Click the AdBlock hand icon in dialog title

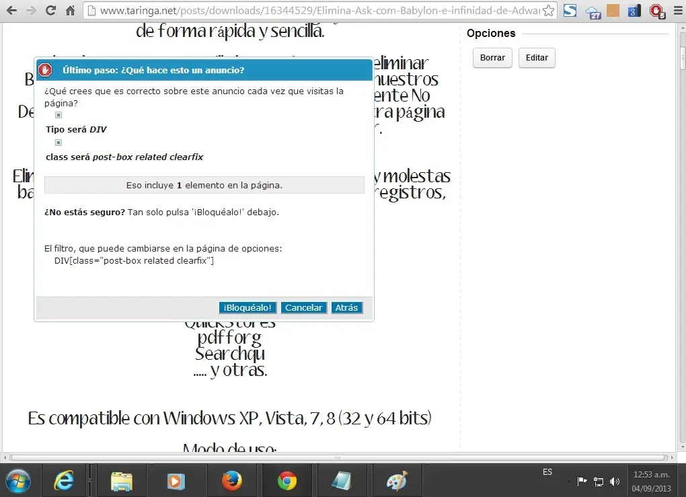coord(45,70)
